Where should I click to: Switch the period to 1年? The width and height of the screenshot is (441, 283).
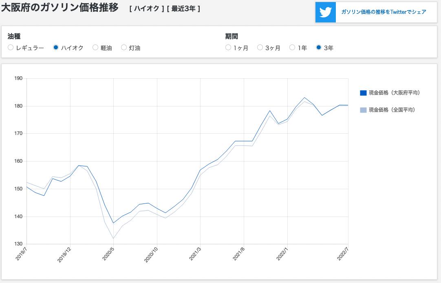tap(292, 47)
